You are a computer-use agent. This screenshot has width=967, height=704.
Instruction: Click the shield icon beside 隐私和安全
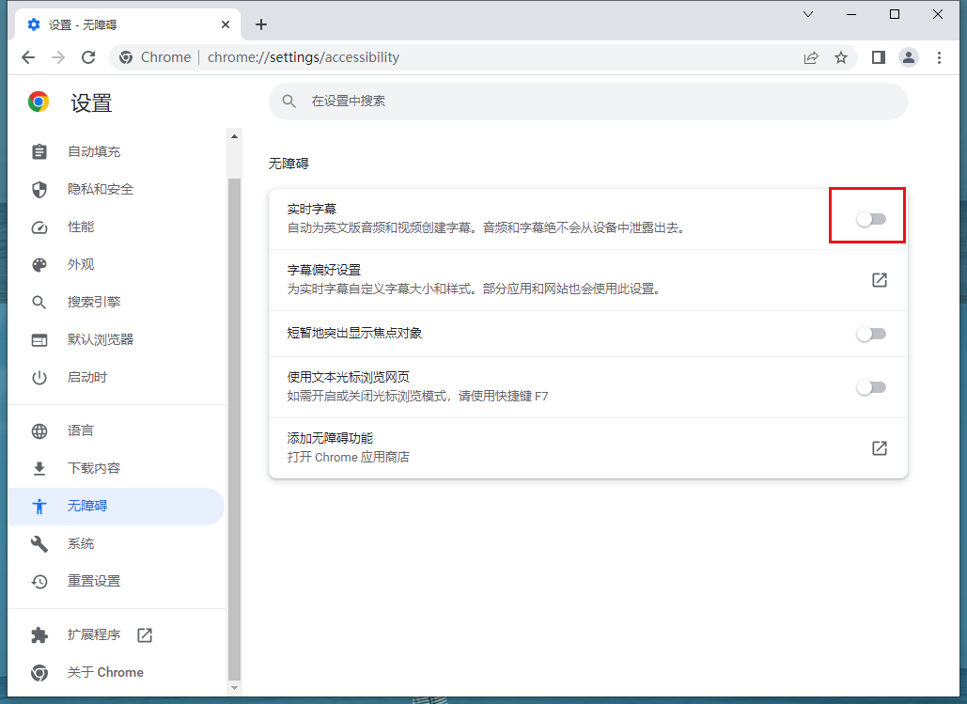39,190
